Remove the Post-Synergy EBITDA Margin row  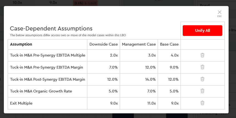coord(202,79)
